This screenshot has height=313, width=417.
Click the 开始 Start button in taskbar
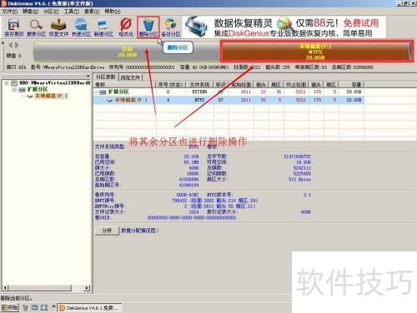click(10, 307)
